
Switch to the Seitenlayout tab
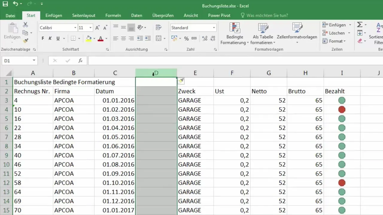click(84, 16)
